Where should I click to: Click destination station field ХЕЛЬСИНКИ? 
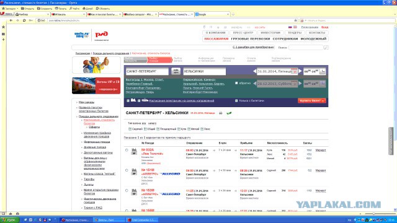[204, 71]
